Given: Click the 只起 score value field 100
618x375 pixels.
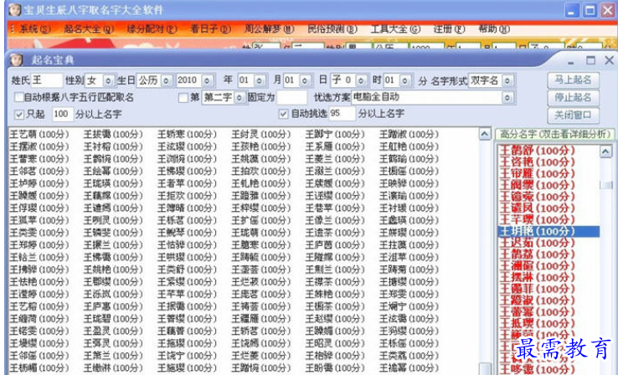Looking at the screenshot, I should (63, 114).
